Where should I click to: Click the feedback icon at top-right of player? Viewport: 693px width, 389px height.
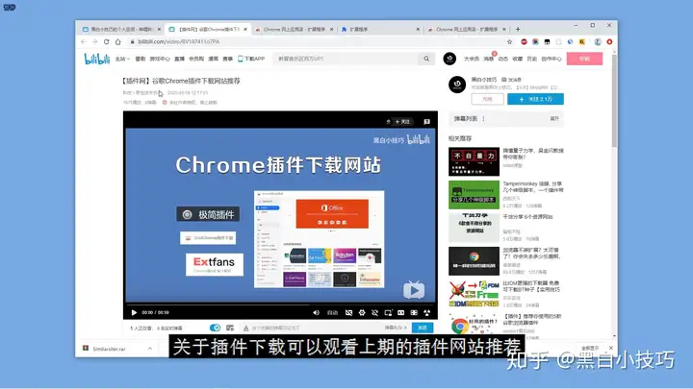tap(426, 122)
